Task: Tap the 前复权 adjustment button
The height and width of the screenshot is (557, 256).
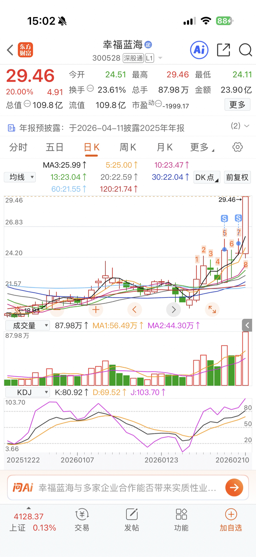Action: point(237,177)
